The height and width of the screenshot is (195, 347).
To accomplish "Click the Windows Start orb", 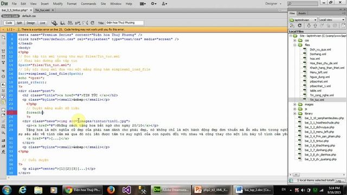I will click(x=7, y=190).
